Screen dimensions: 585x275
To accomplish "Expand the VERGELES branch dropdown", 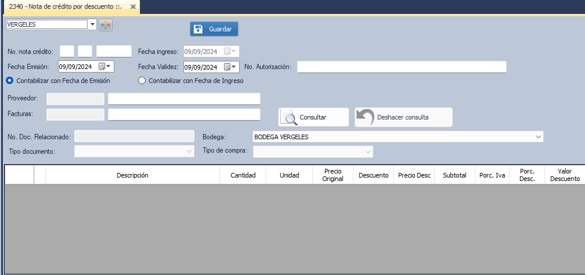I will pos(92,24).
